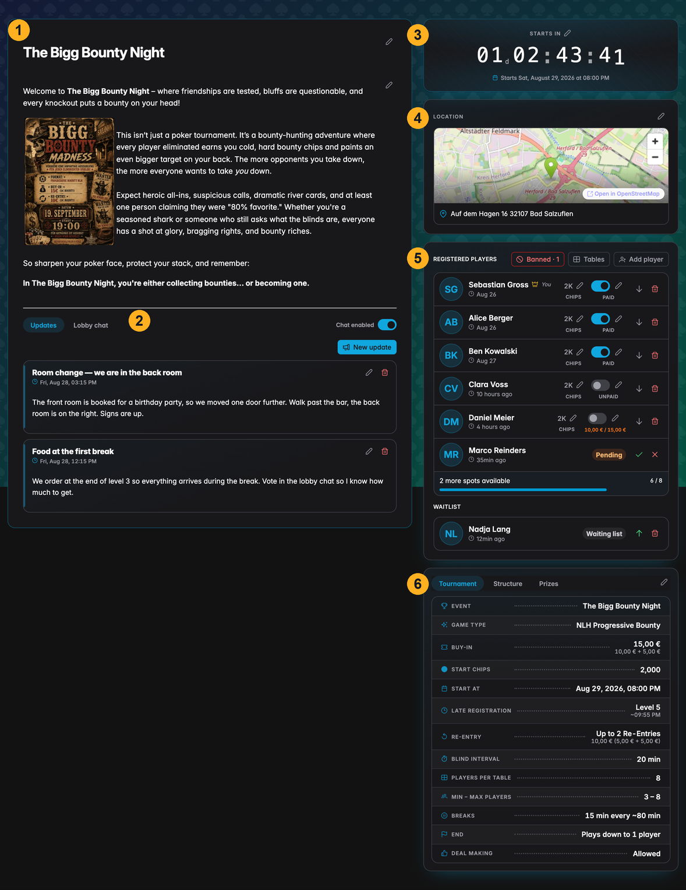686x890 pixels.
Task: Open the Lobby chat tab
Action: 91,325
